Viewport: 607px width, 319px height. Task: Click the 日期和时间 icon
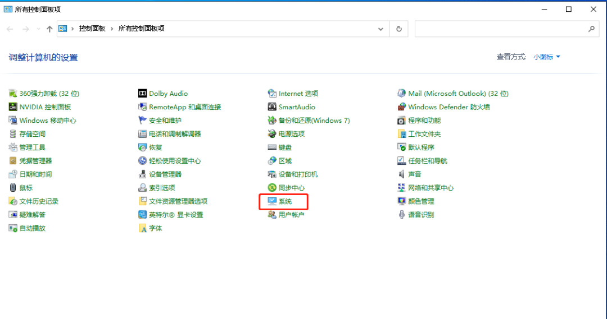coord(13,174)
